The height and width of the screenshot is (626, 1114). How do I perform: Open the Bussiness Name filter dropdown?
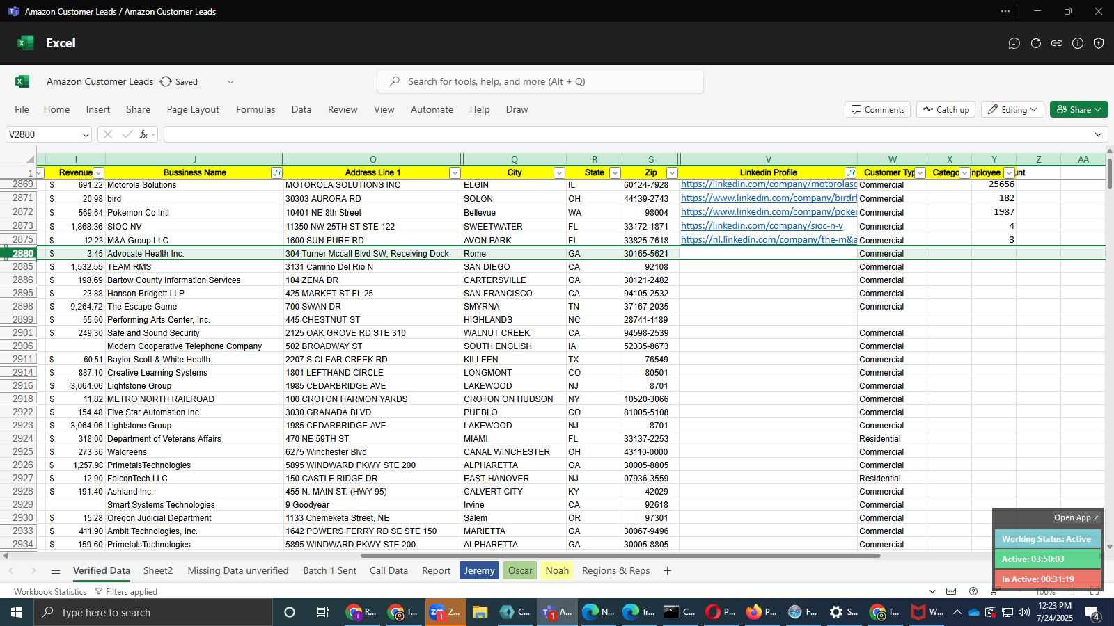pyautogui.click(x=277, y=172)
